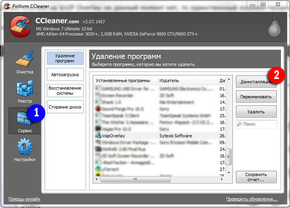Viewport: 290px width, 208px height.
Task: Click the magnifier icon in search box
Action: (240, 124)
